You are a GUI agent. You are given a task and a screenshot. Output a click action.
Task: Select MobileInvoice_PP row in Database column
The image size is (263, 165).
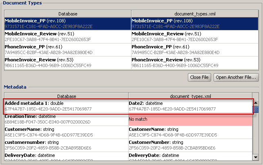pos(67,24)
